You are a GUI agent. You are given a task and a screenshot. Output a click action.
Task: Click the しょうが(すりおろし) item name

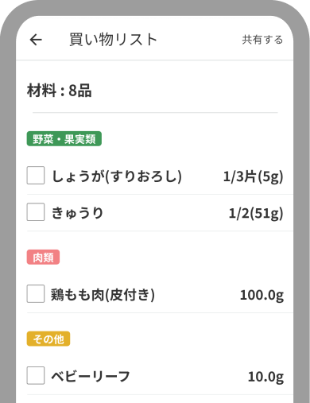point(117,176)
